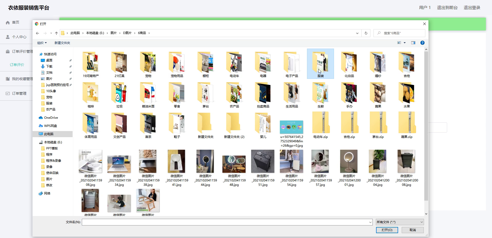Viewport: 492px width, 238px height.
Task: Select the 体育用品 folder
Action: click(x=91, y=125)
